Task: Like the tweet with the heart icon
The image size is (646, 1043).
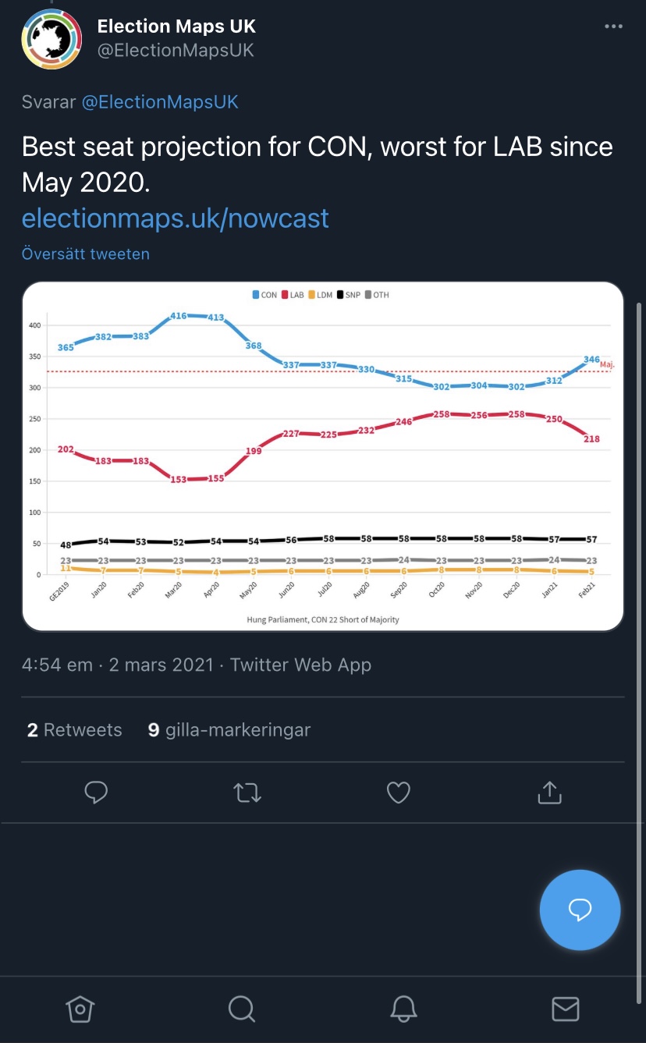Action: pyautogui.click(x=399, y=793)
